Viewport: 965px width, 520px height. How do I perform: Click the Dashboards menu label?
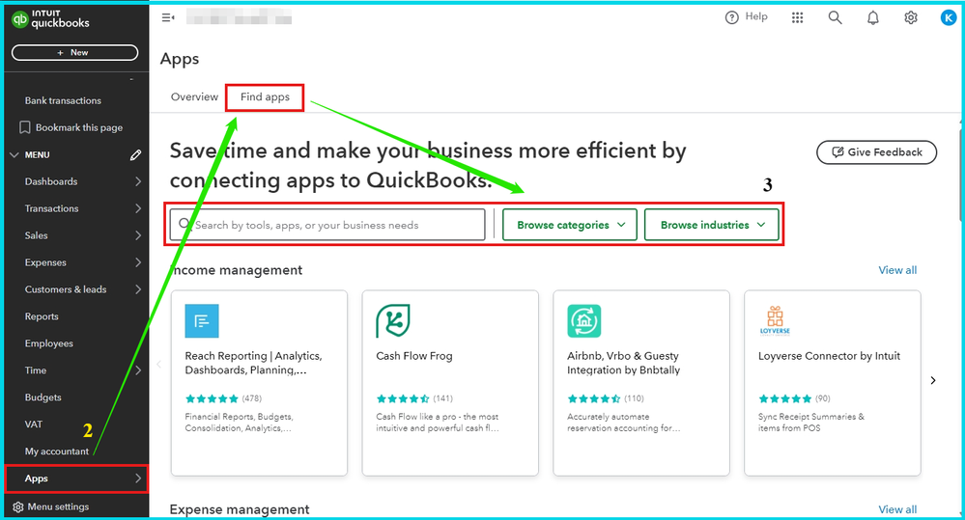(51, 182)
